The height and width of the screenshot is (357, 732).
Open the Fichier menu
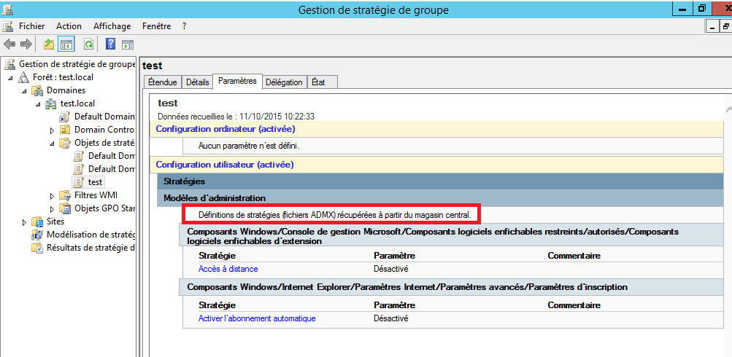[31, 26]
